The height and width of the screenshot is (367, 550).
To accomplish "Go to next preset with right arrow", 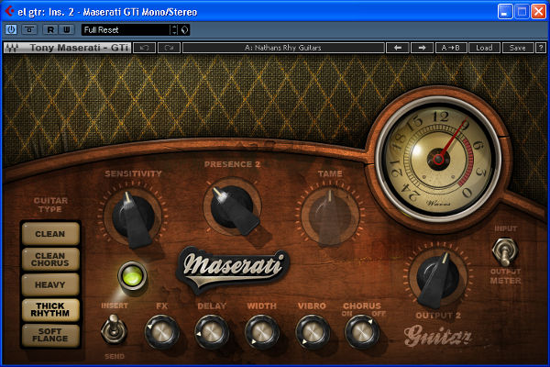I will tap(422, 48).
